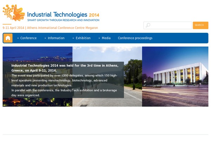Click the orange home icon
Screen dimensions: 211x141
tap(8, 38)
